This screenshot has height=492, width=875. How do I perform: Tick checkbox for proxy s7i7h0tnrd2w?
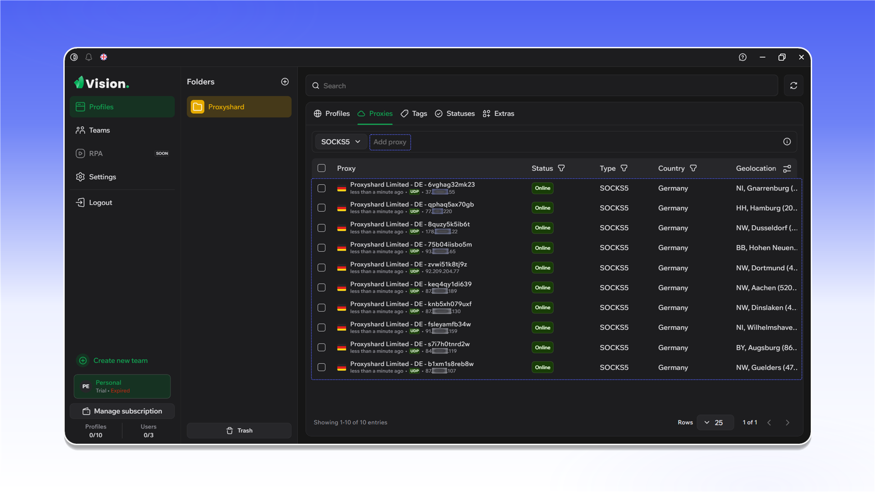click(321, 348)
